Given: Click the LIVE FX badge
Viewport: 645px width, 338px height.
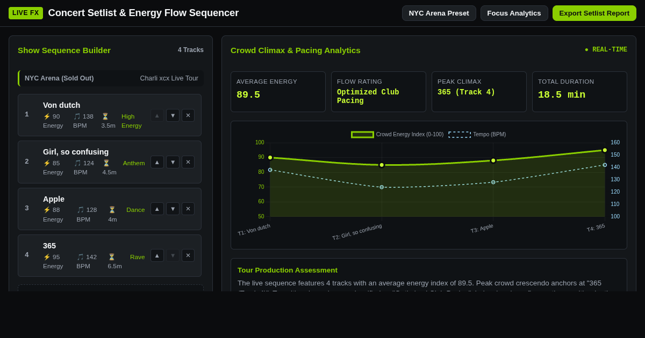Looking at the screenshot, I should [26, 13].
